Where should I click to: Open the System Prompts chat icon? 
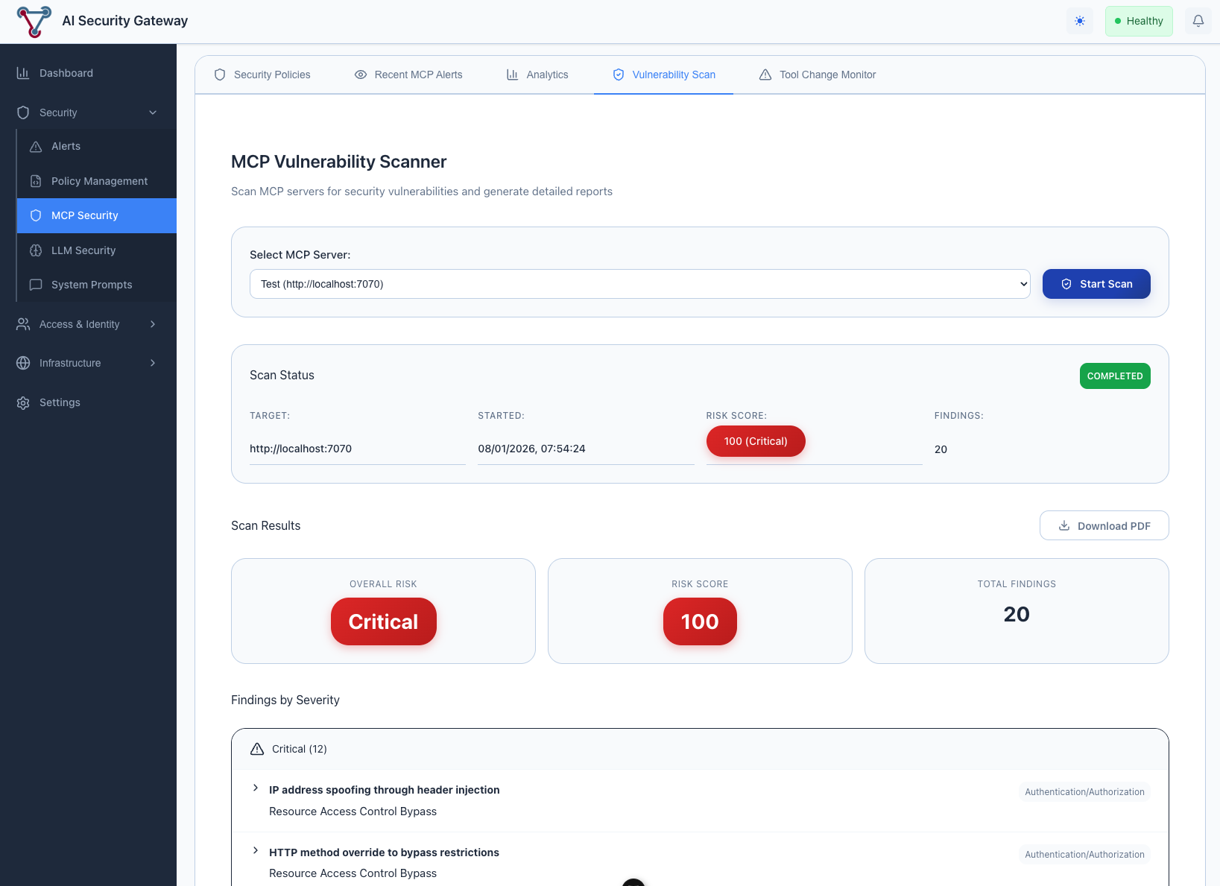[36, 285]
